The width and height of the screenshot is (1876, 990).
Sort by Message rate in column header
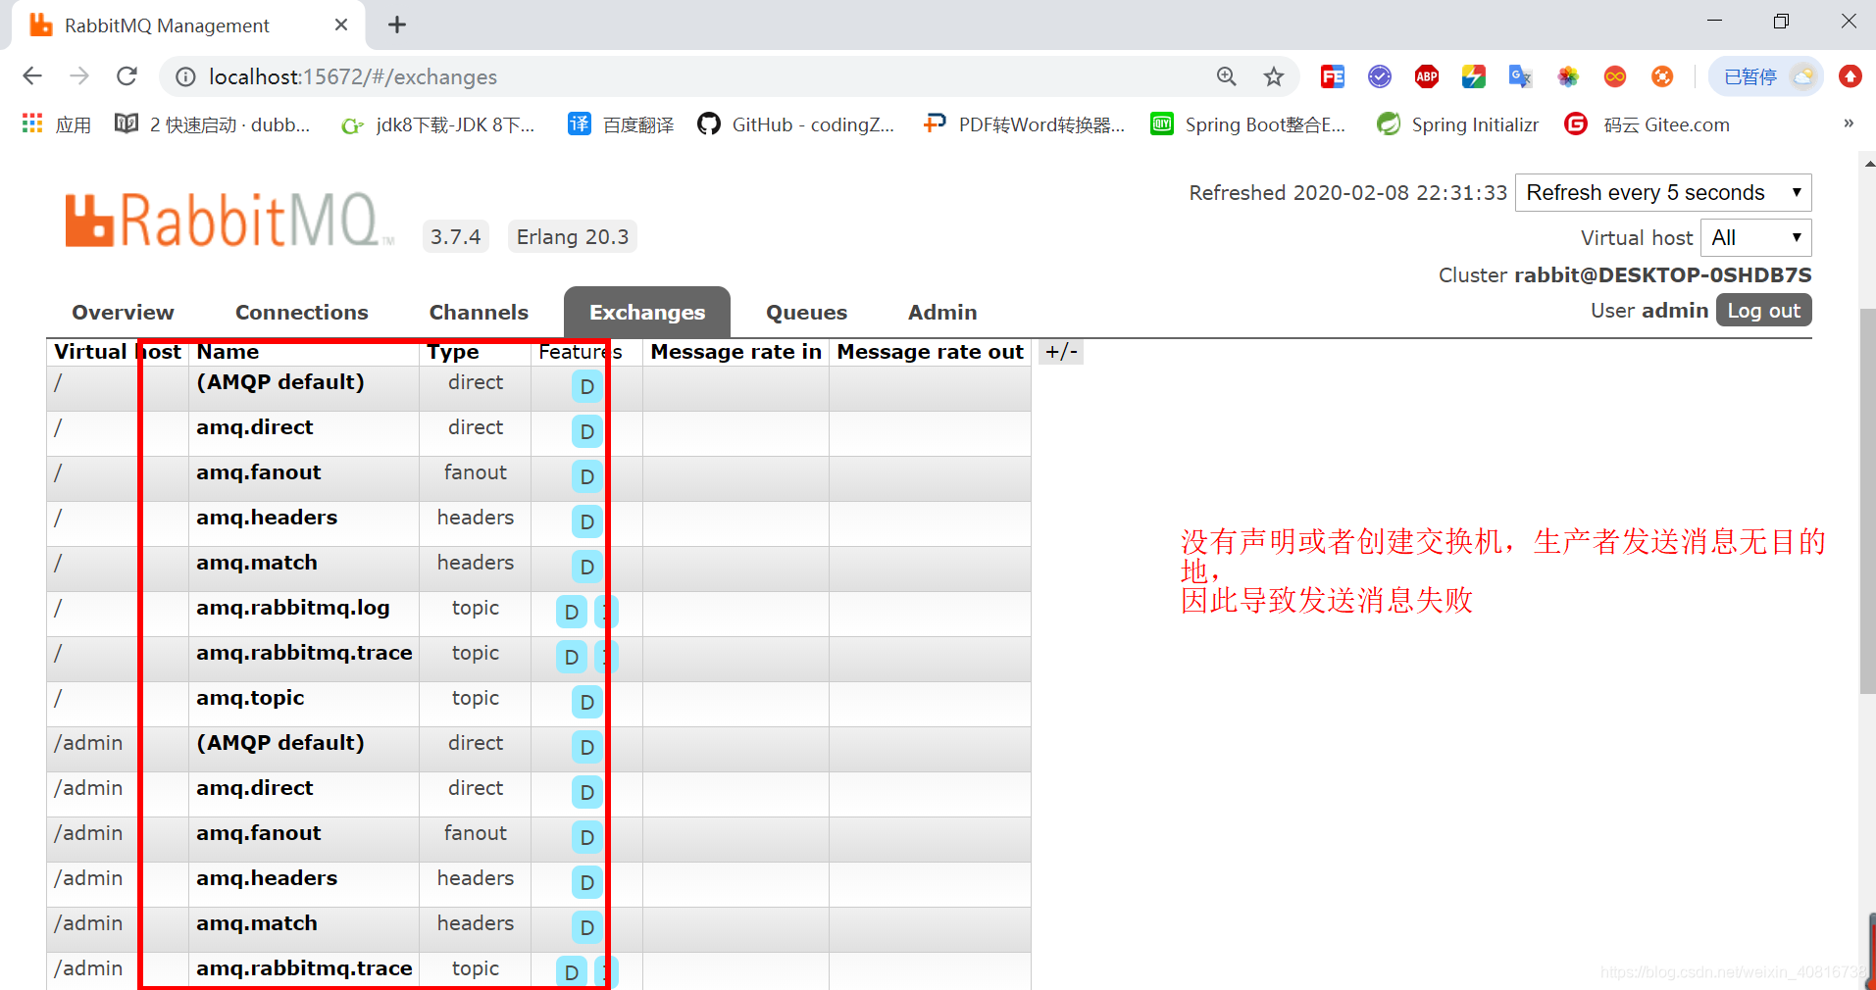coord(735,352)
